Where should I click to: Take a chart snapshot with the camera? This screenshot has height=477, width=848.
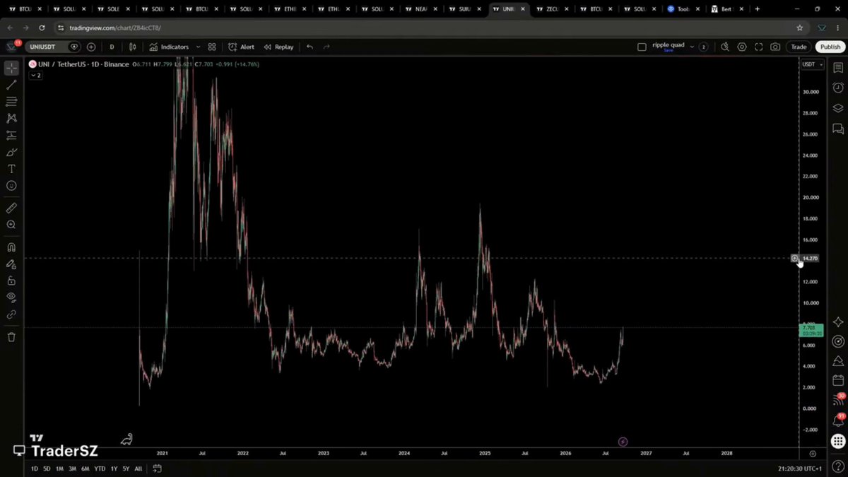pos(775,47)
